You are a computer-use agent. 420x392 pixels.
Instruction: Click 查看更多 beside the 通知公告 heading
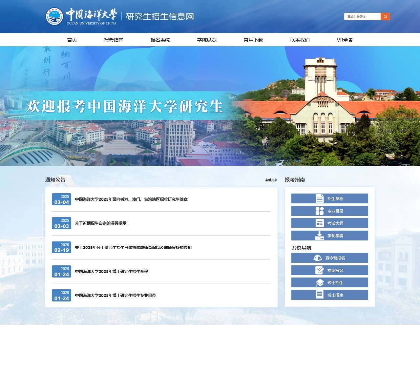point(271,180)
